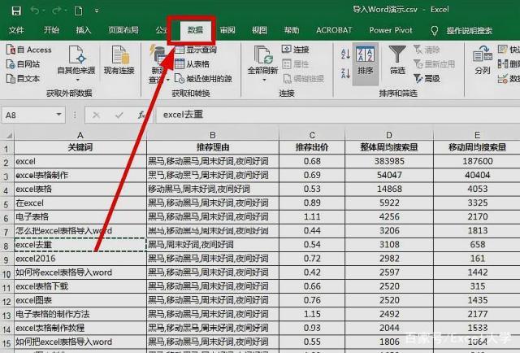
Task: Switch to the 插入 ribbon tab
Action: 84,30
